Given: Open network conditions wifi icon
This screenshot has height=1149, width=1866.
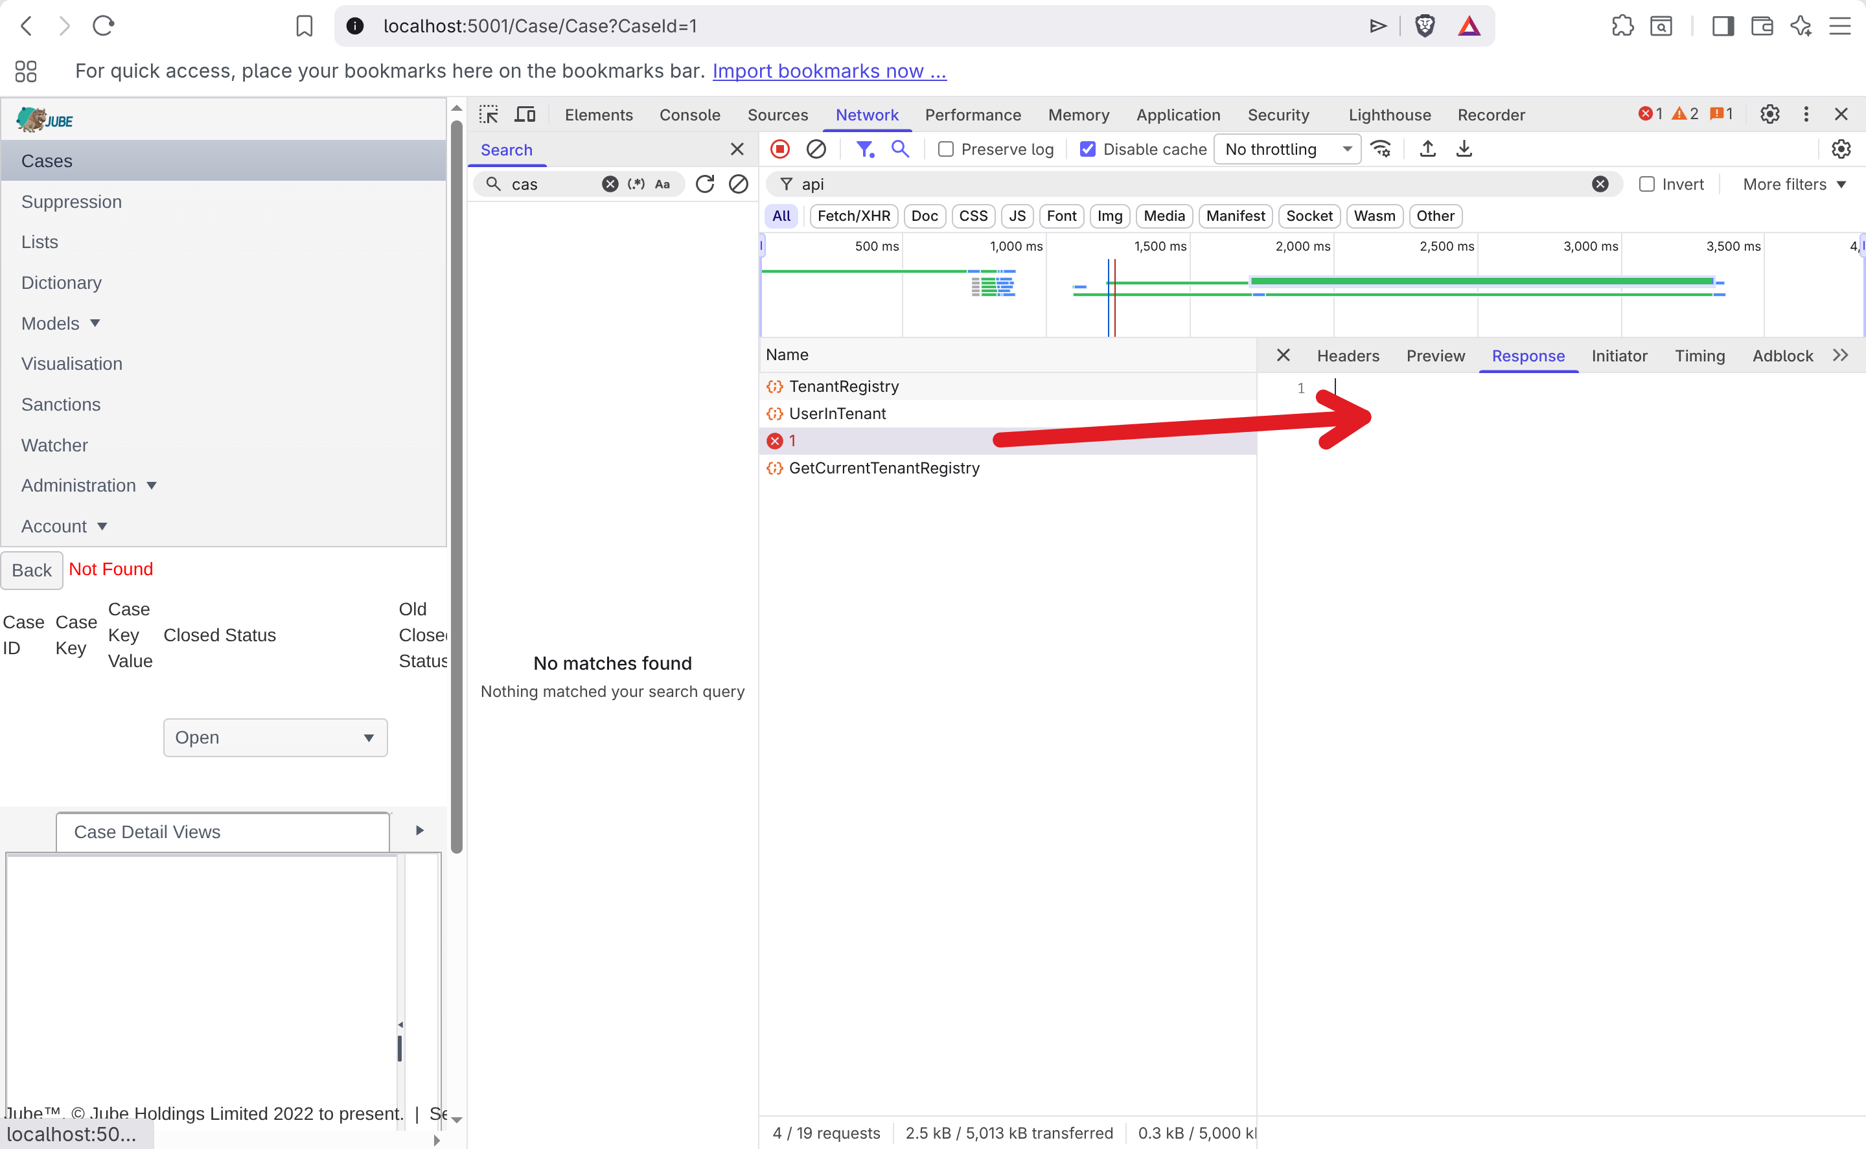Looking at the screenshot, I should pyautogui.click(x=1380, y=149).
